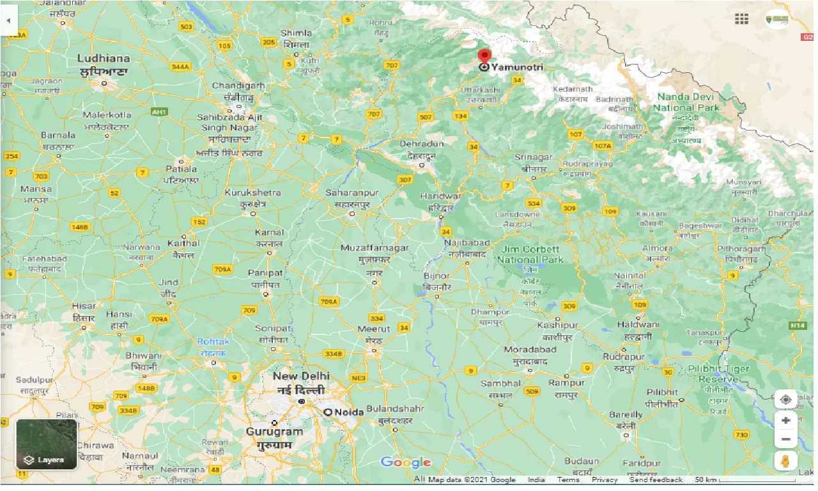Open the Terms link
Screen dimensions: 818x491
click(x=567, y=480)
